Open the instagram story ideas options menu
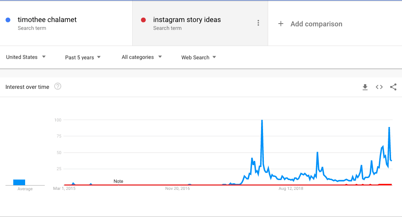 tap(258, 23)
